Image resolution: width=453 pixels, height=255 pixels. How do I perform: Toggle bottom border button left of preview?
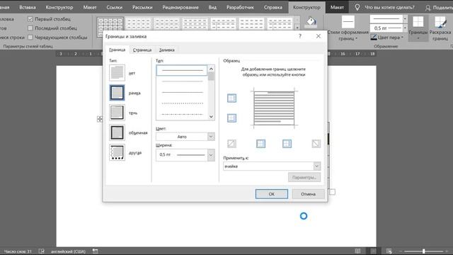coord(231,118)
